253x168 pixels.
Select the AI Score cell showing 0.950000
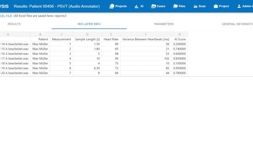(x=179, y=68)
